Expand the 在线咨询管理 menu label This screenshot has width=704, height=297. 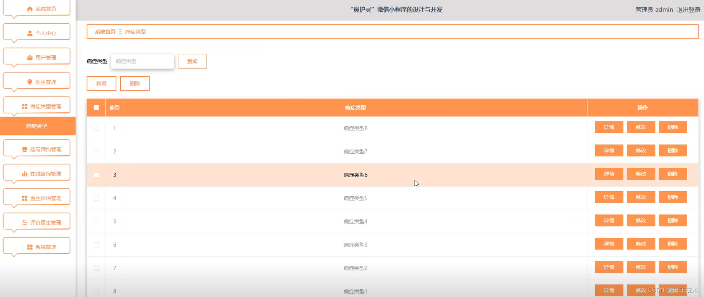46,174
